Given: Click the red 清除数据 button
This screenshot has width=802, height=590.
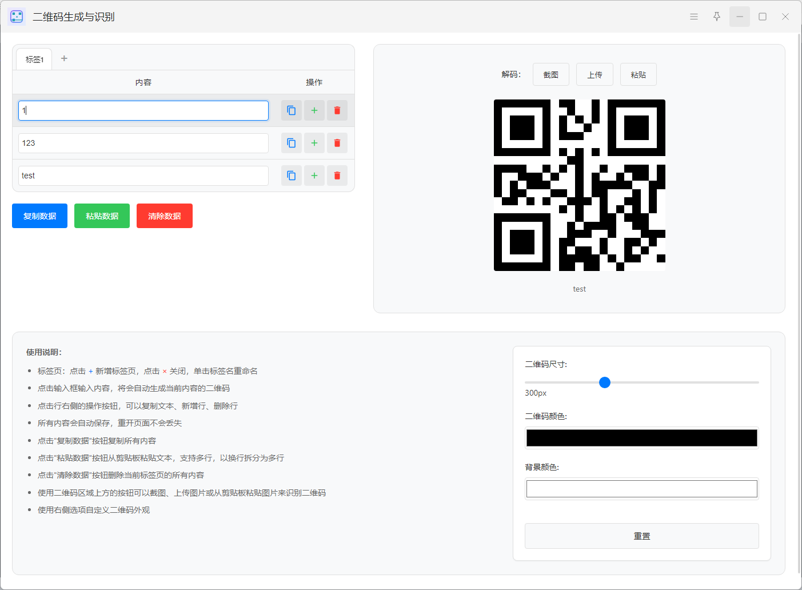Looking at the screenshot, I should pos(165,216).
